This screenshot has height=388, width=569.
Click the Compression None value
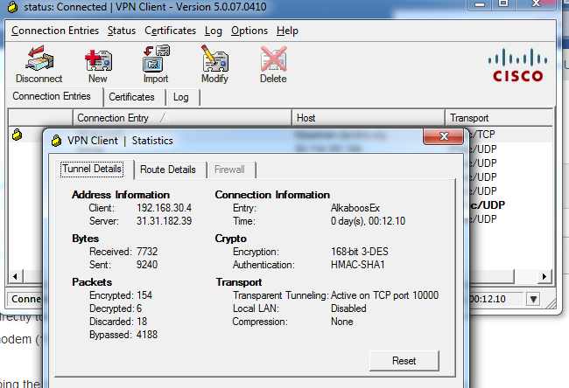point(341,322)
